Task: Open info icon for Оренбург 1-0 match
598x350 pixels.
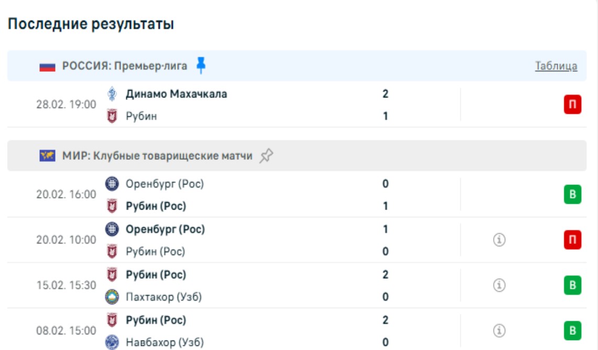Action: click(499, 240)
